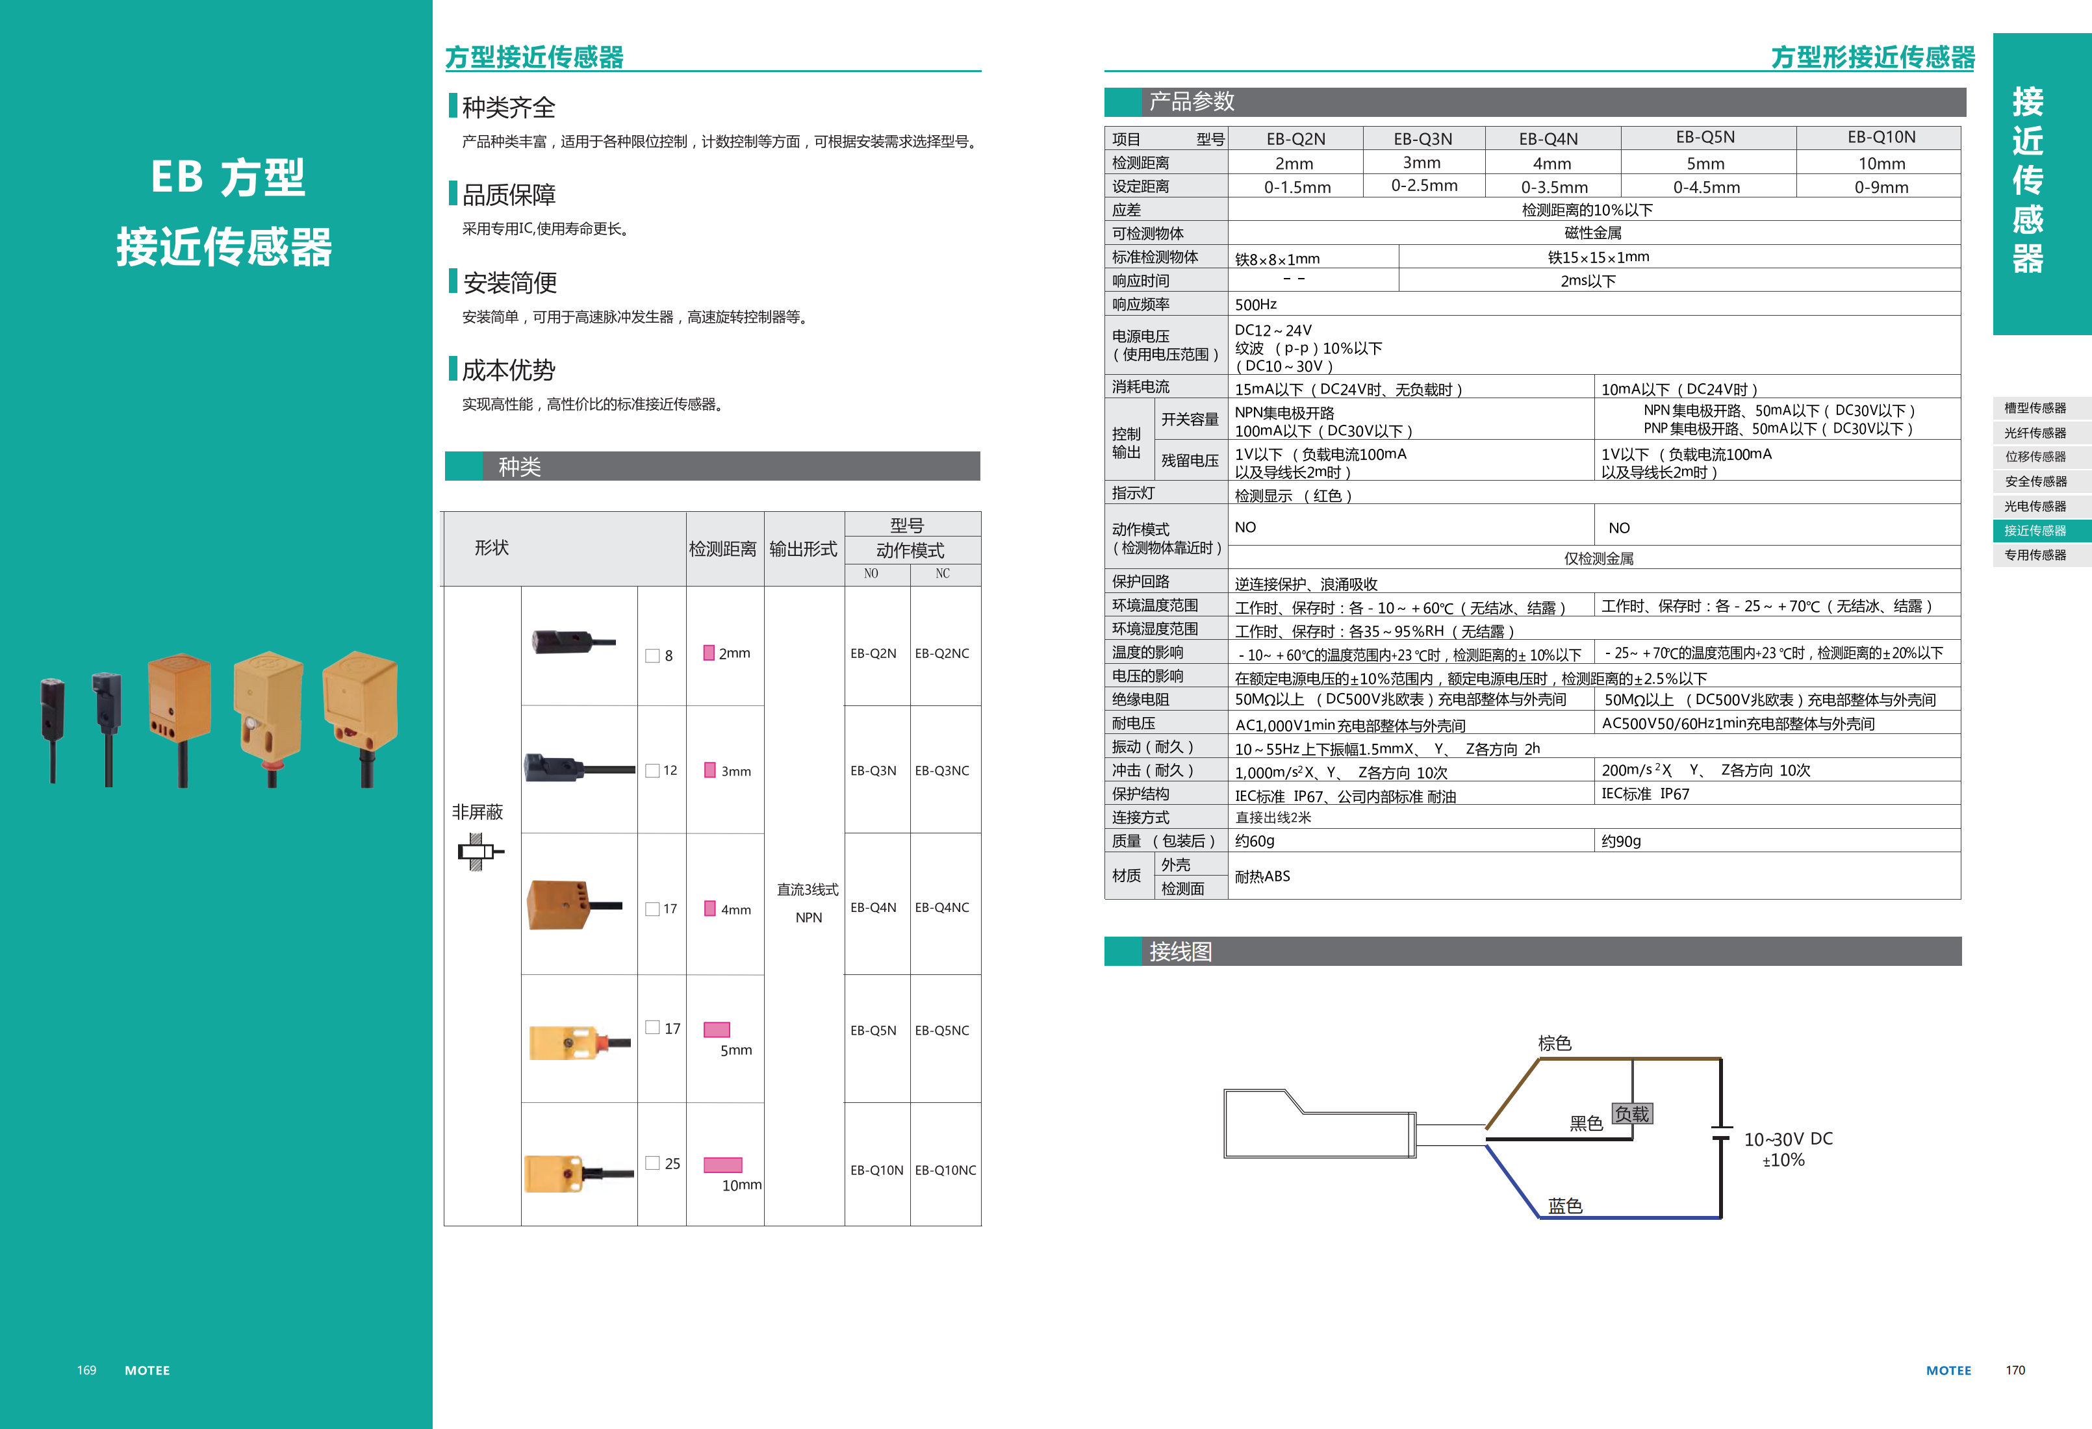Click the EB-Q2N sensor product thumbnail

tap(574, 642)
